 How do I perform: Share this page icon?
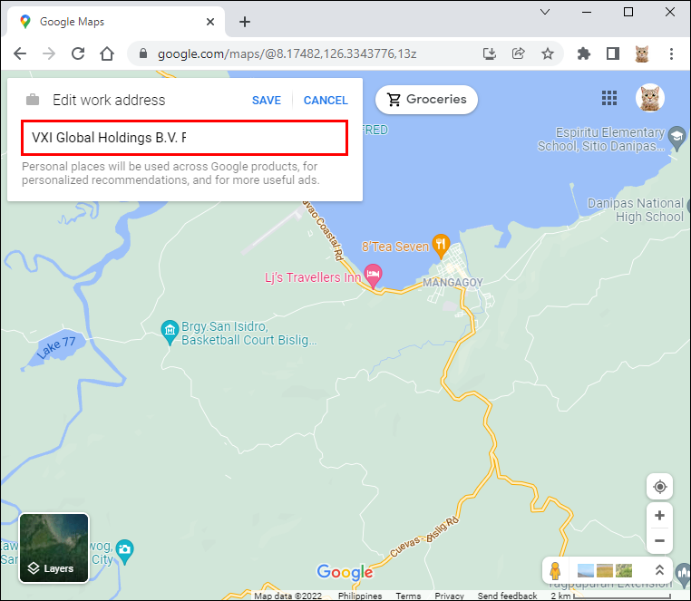coord(519,53)
